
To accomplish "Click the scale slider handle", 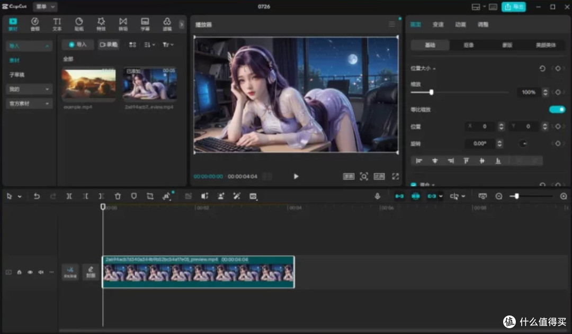I will click(x=431, y=92).
